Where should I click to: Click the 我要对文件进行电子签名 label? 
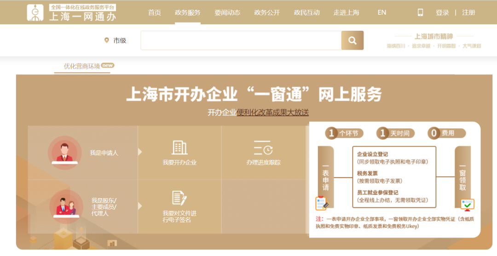click(179, 216)
